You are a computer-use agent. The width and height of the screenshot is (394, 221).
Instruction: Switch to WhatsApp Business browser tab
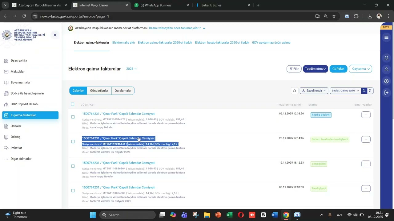tap(162, 5)
